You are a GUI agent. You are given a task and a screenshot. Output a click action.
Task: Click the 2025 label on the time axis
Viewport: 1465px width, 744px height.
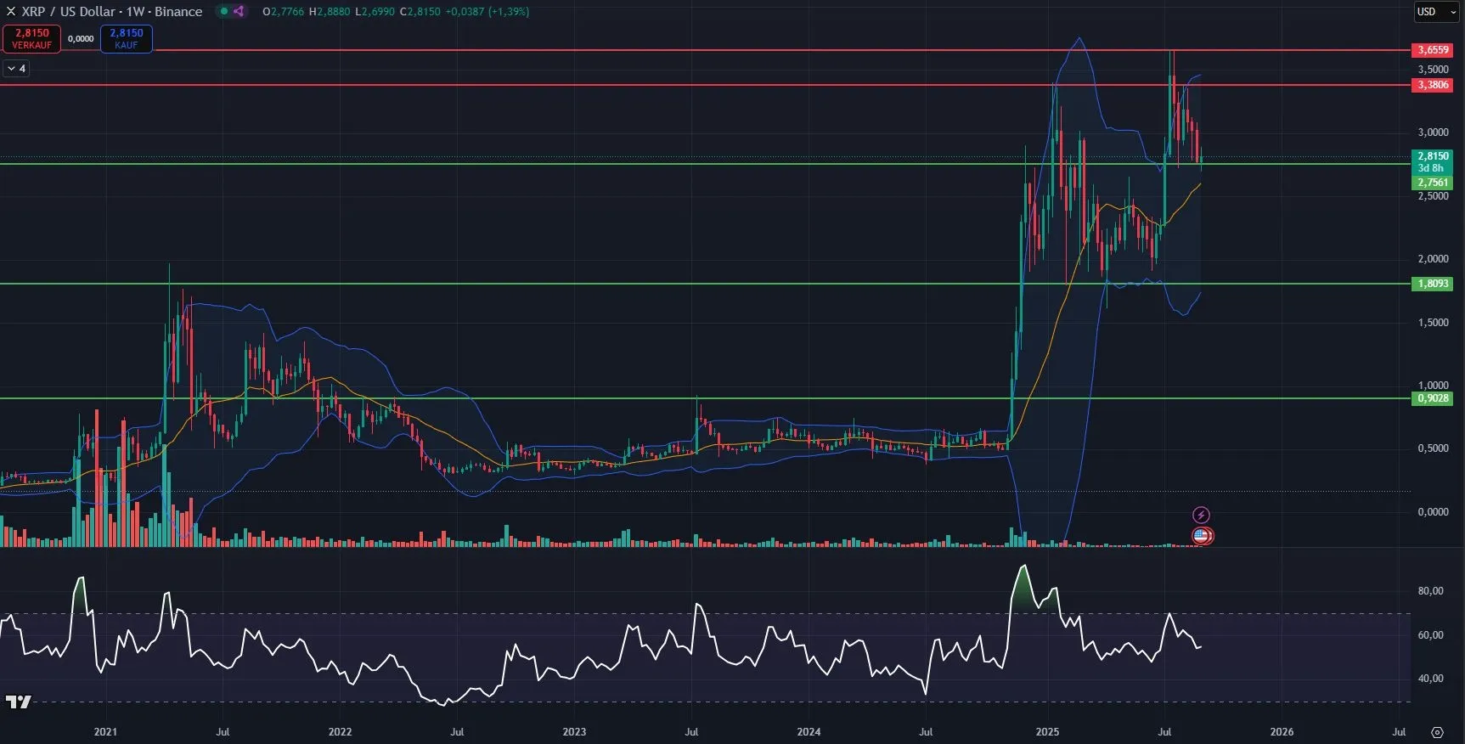pyautogui.click(x=1047, y=732)
